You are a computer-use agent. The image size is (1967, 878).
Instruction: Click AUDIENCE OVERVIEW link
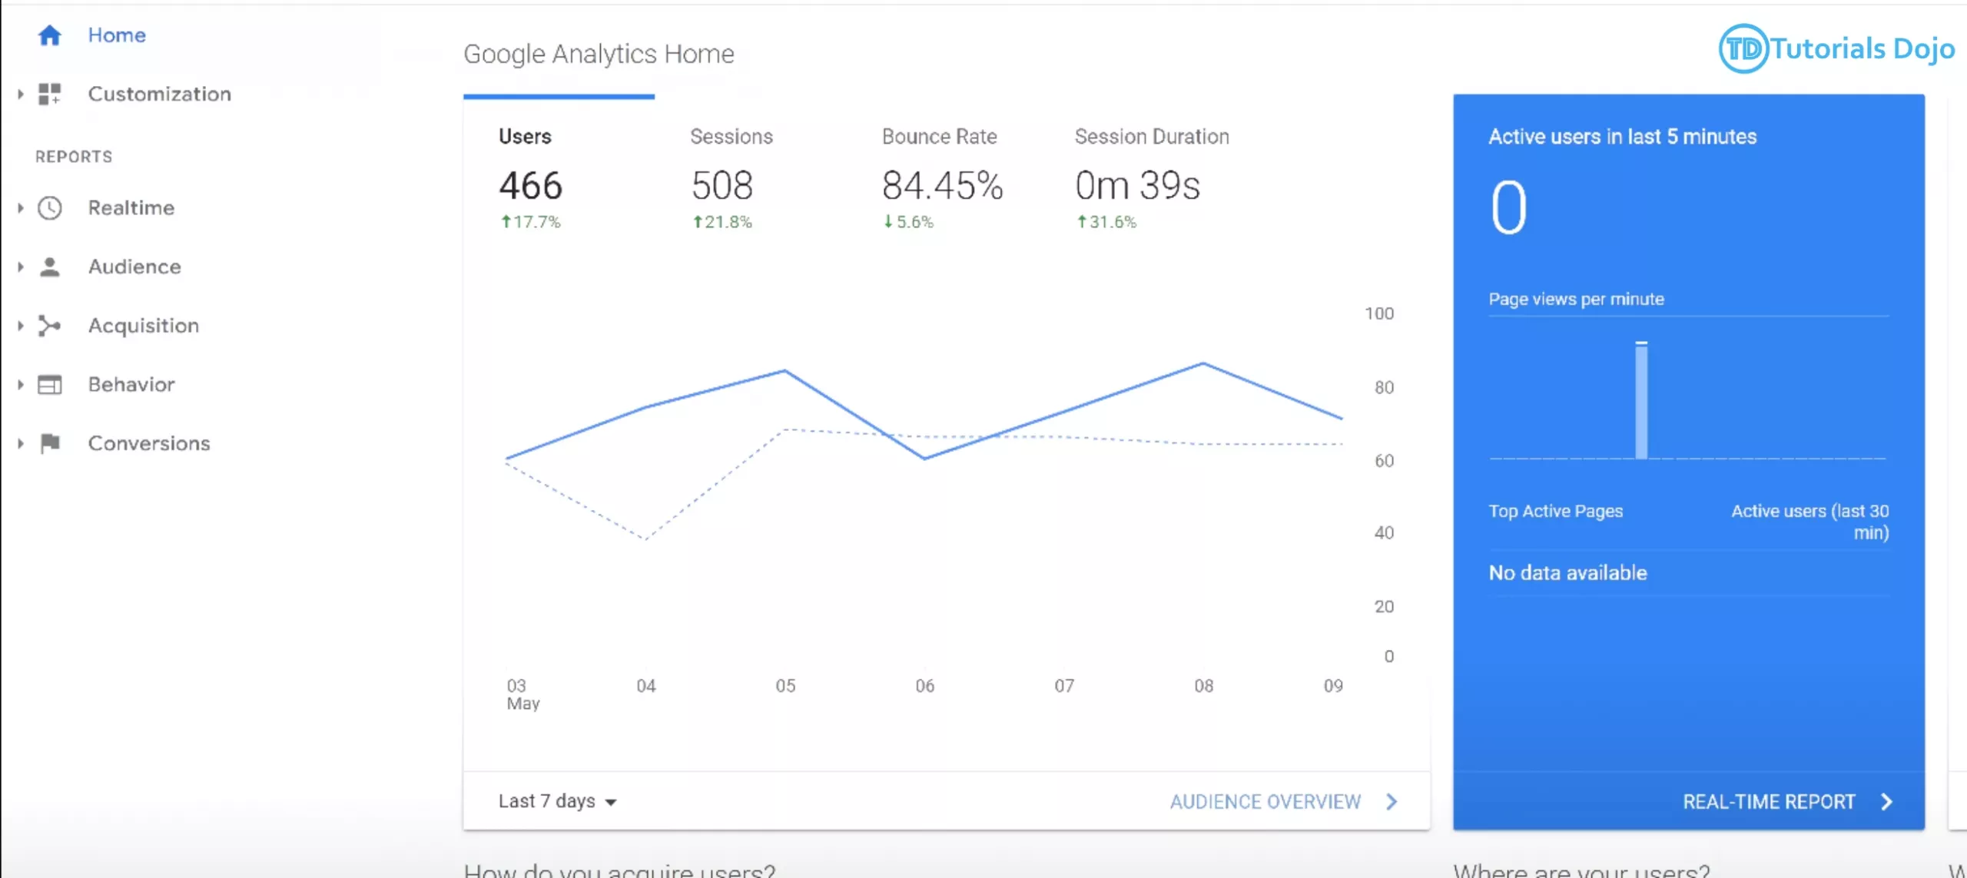pyautogui.click(x=1265, y=801)
